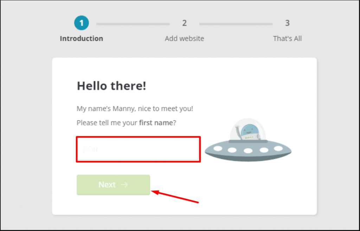Click the step 1 circle indicator
The width and height of the screenshot is (360, 231).
81,23
